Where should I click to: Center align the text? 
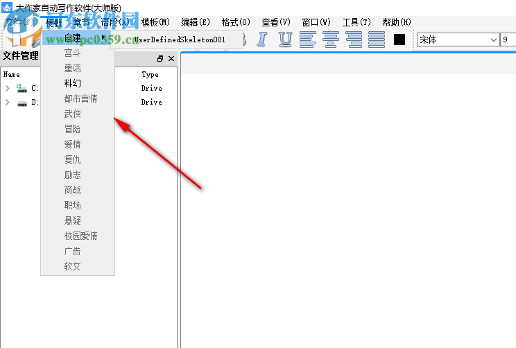coord(331,40)
